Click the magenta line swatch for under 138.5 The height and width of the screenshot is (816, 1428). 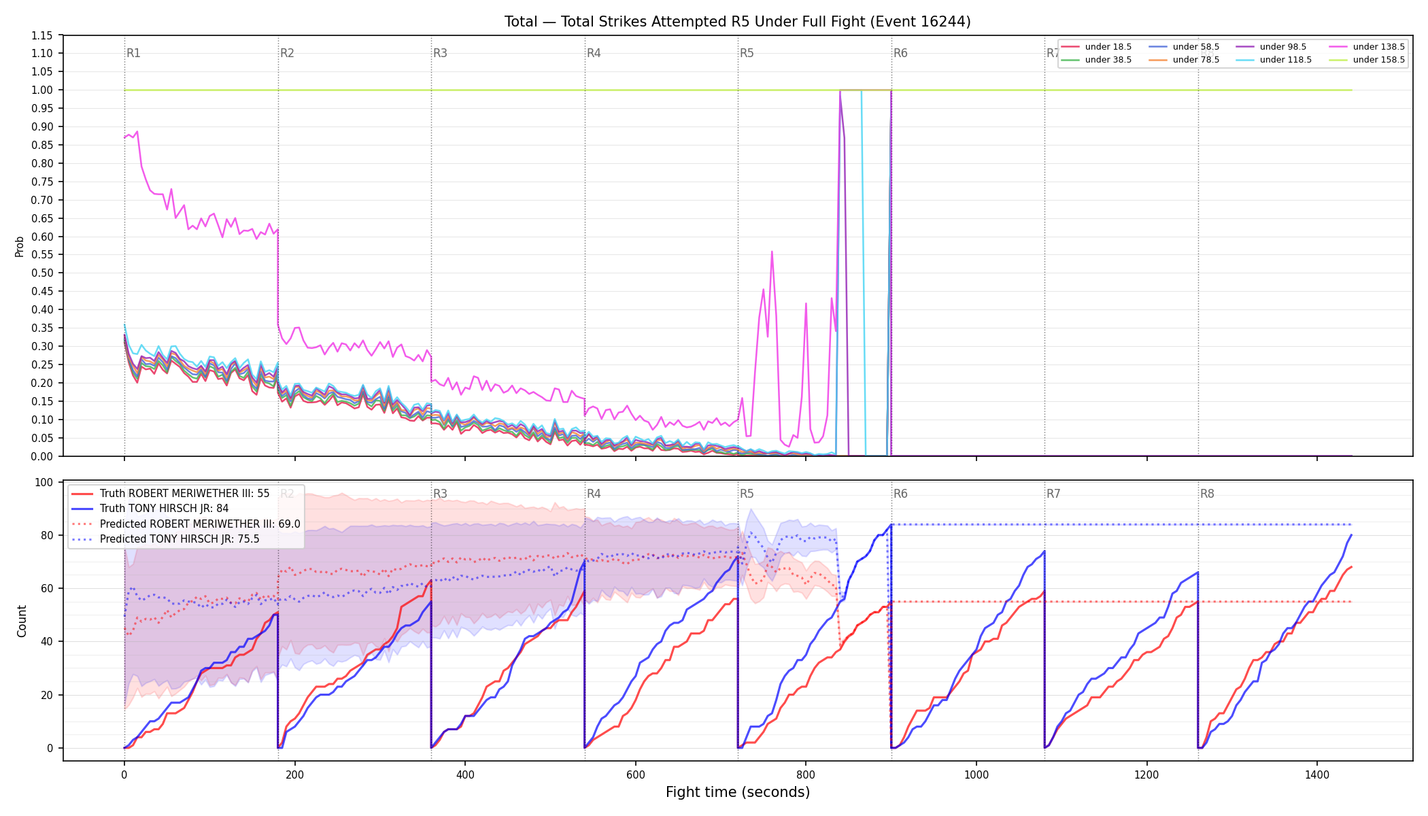pos(1338,47)
